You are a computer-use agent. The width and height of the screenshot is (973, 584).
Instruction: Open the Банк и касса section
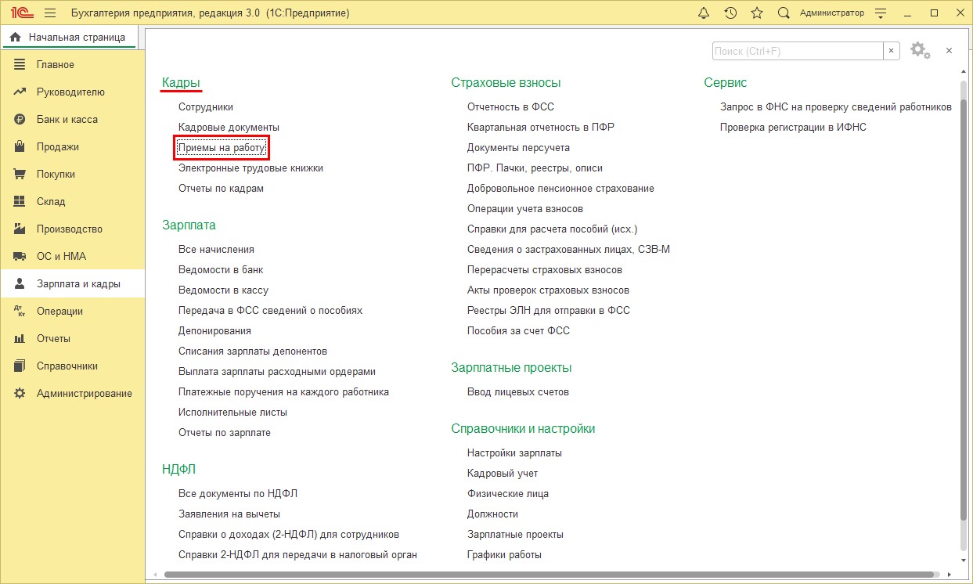coord(67,120)
